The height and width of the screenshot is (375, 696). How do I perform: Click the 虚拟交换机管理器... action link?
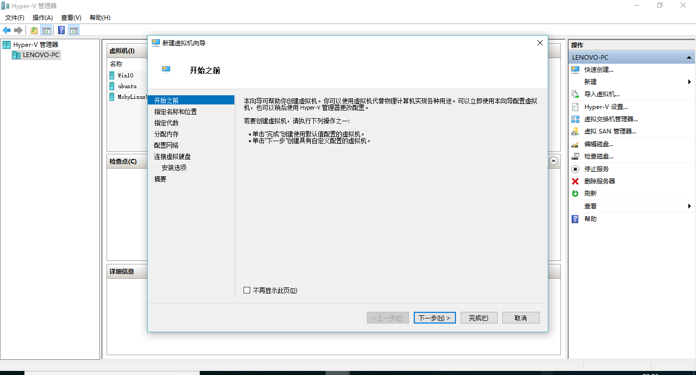611,119
